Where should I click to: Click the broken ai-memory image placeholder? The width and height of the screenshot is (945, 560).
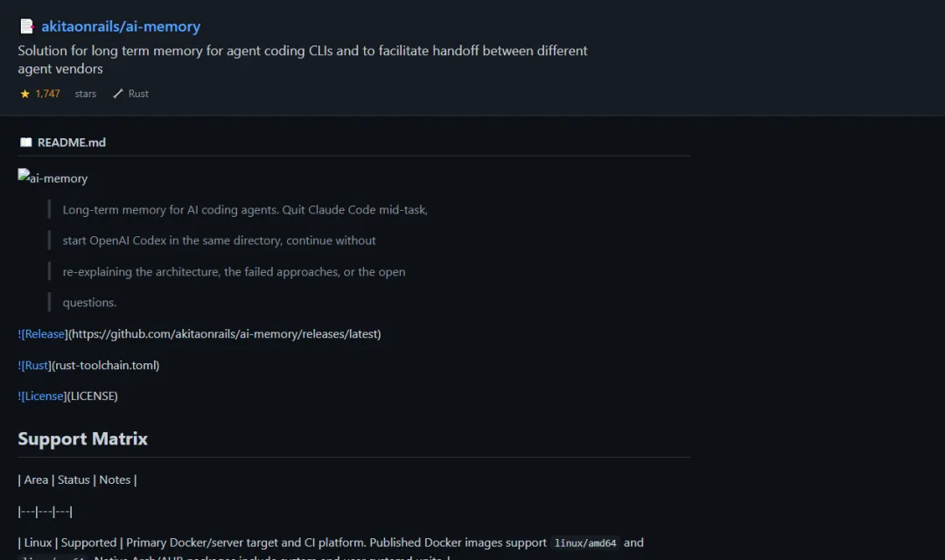point(53,178)
